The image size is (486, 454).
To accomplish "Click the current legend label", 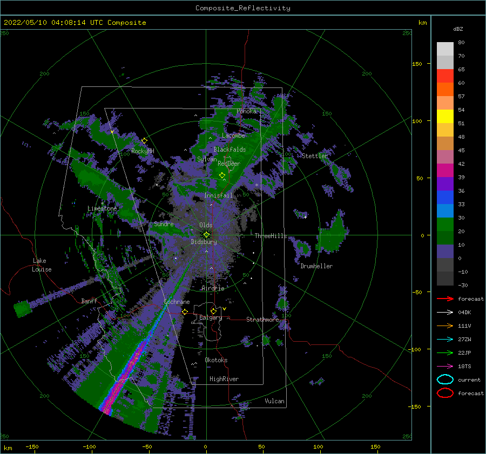I will 469,380.
